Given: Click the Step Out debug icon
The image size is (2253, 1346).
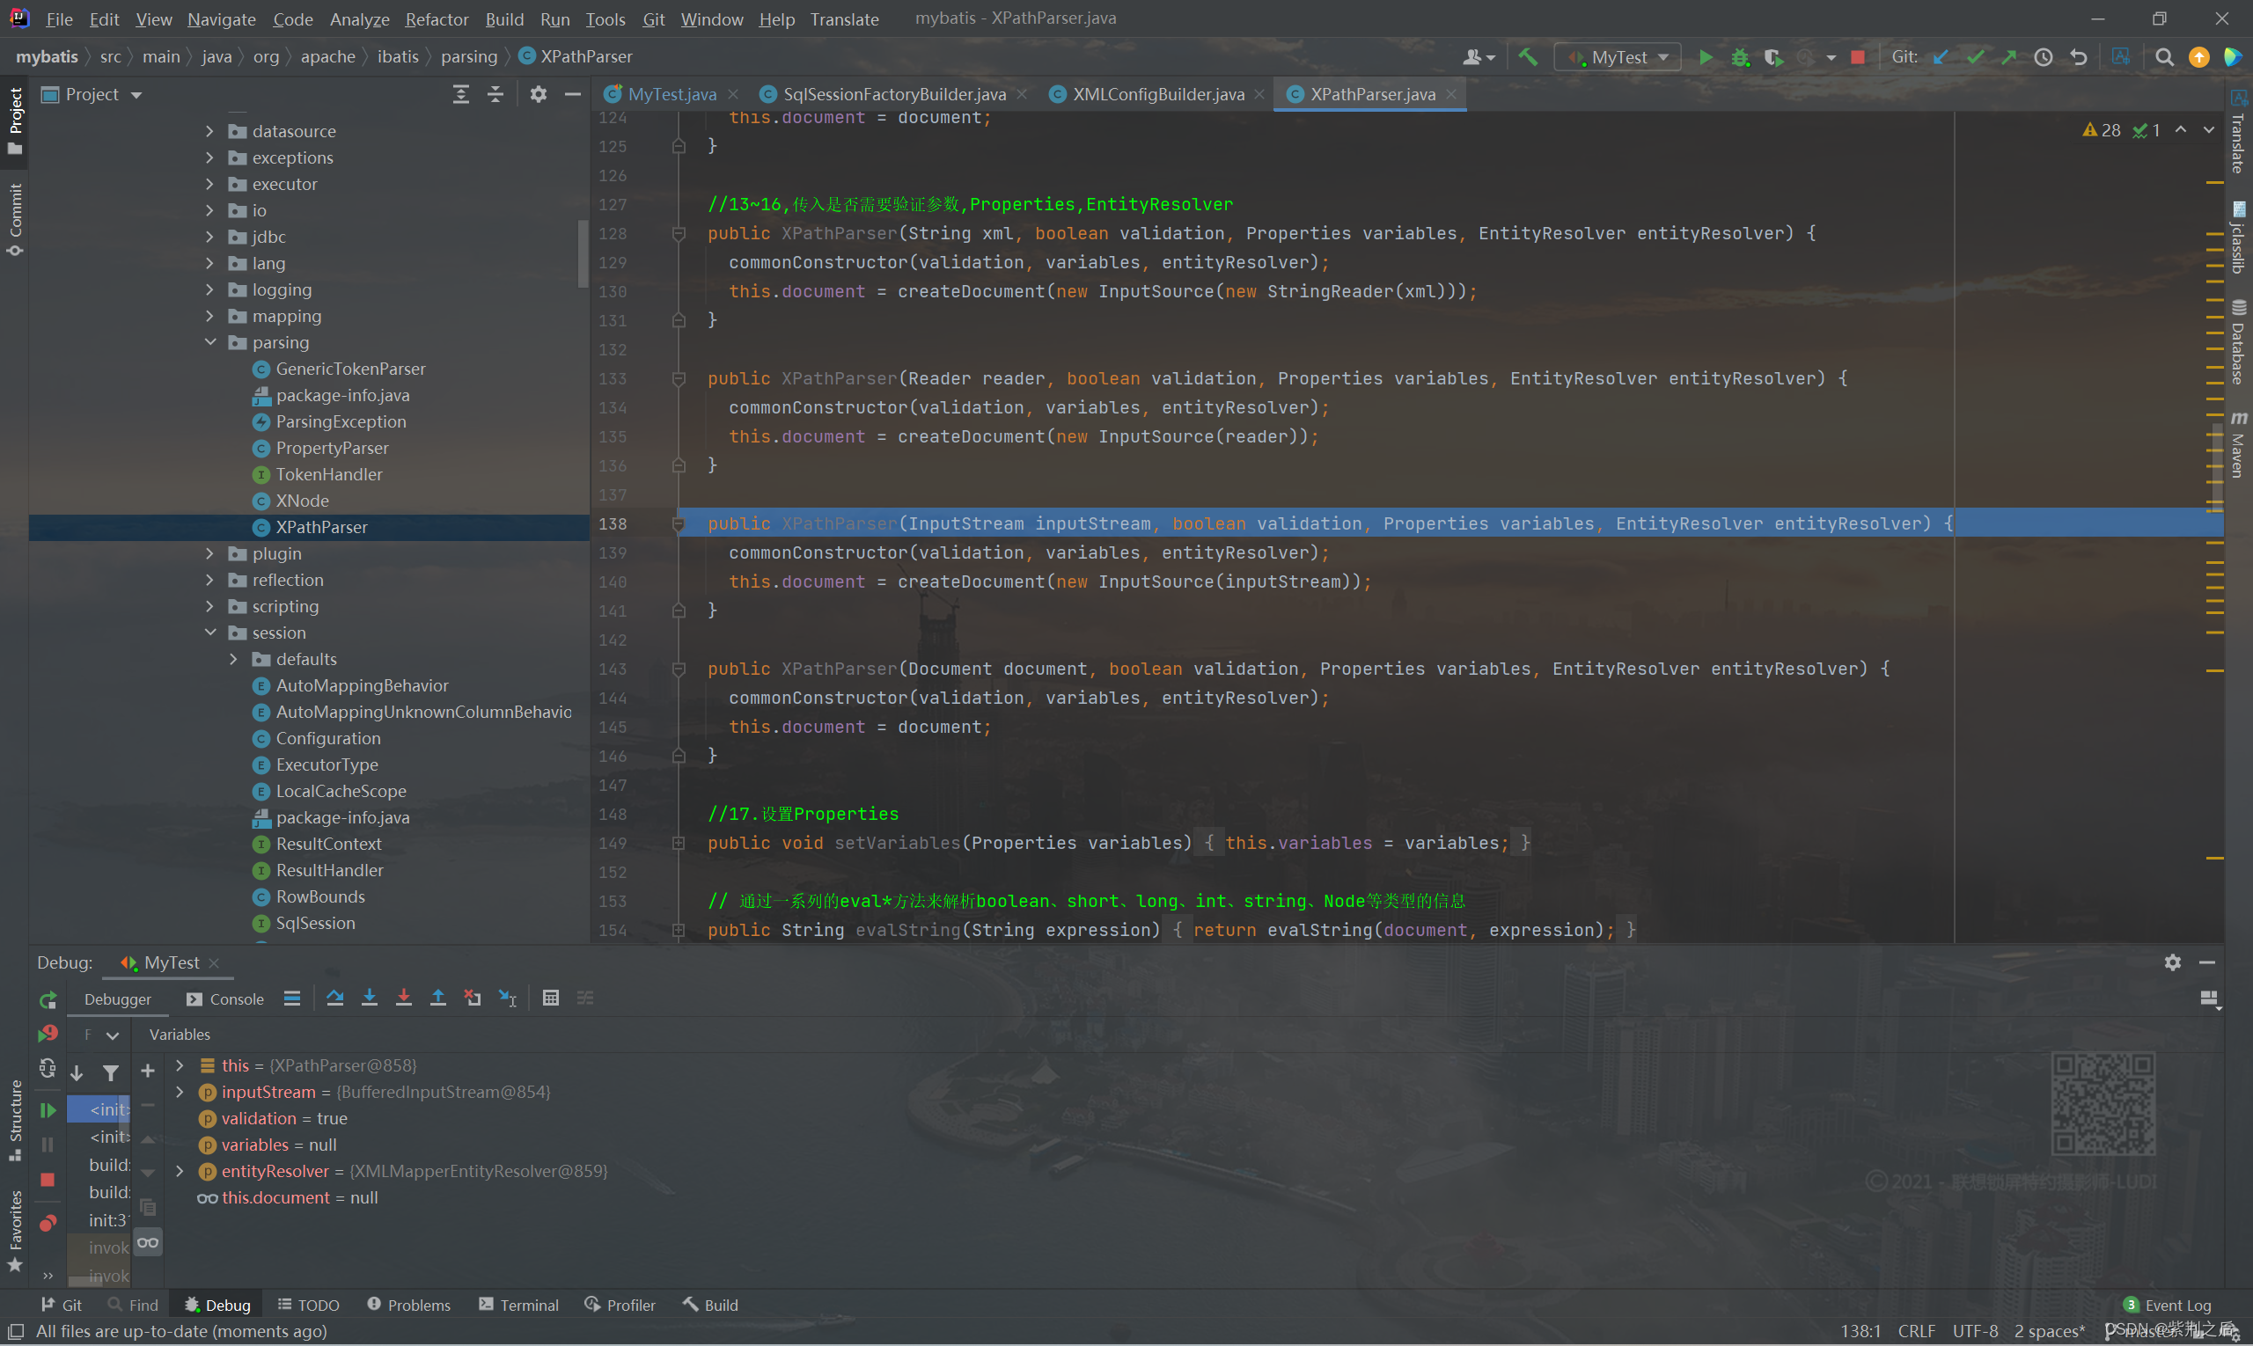Looking at the screenshot, I should 438,998.
